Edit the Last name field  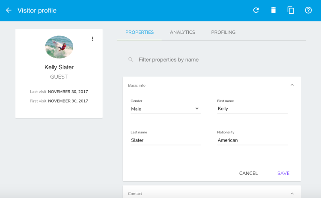click(x=166, y=140)
